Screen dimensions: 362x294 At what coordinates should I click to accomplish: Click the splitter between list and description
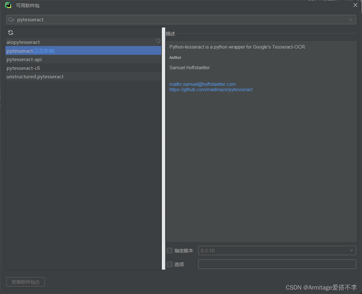[164, 149]
